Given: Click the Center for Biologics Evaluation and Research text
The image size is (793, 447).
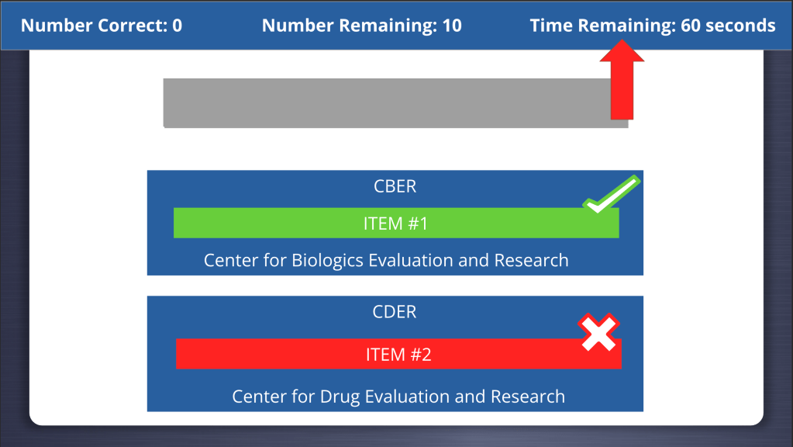Looking at the screenshot, I should (x=386, y=260).
